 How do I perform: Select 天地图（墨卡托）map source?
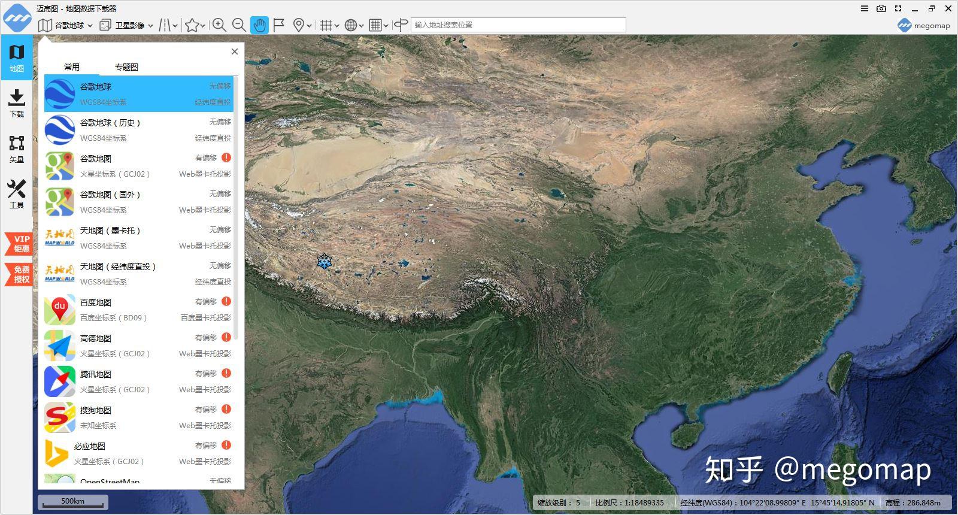(x=139, y=237)
